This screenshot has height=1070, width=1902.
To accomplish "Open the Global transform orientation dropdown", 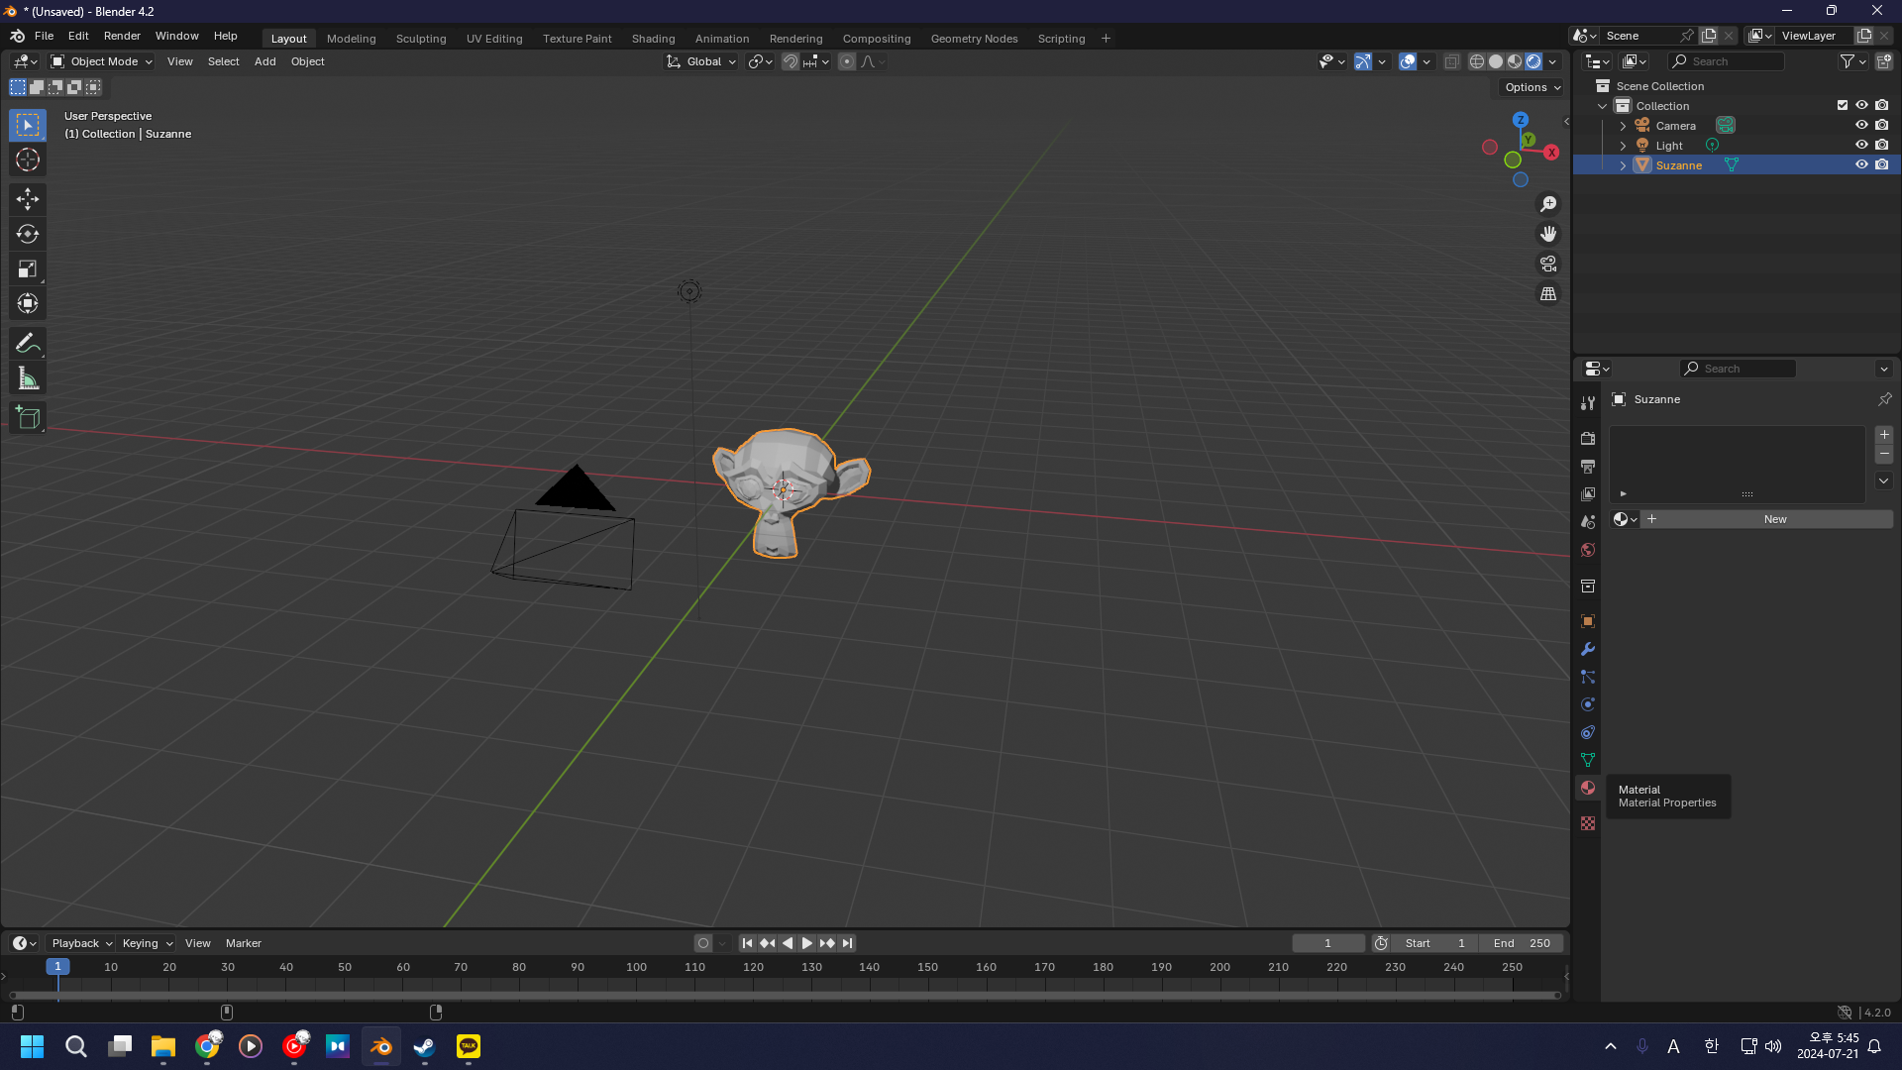I will pyautogui.click(x=702, y=61).
